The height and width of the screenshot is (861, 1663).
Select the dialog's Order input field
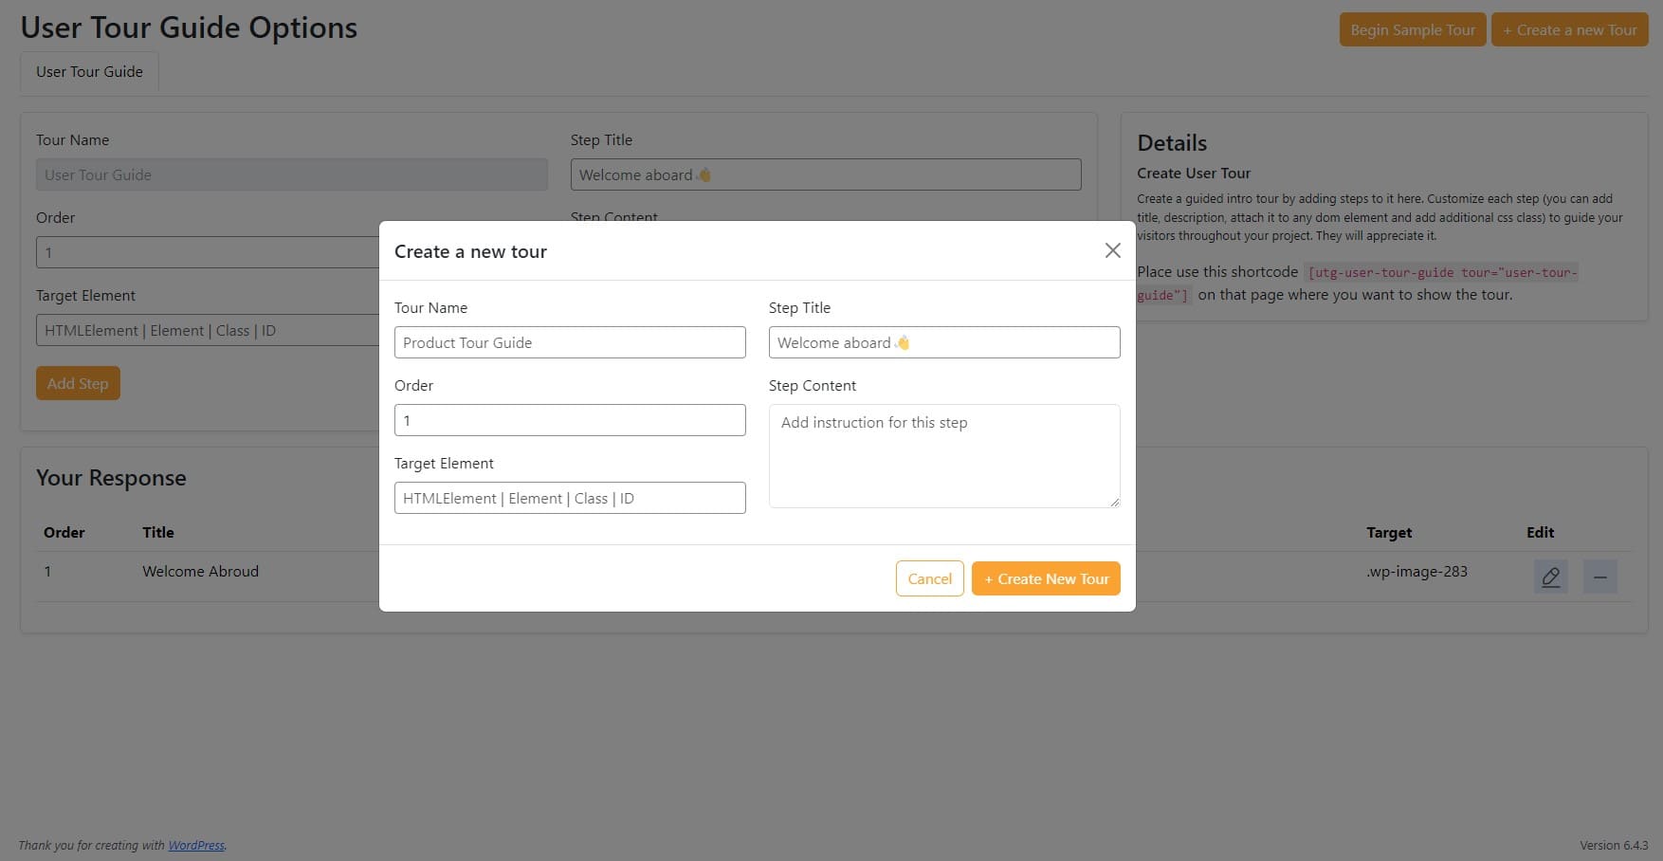coord(570,420)
